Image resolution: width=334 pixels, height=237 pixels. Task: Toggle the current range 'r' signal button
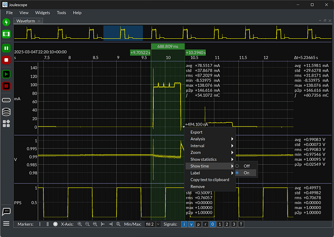click(205, 224)
